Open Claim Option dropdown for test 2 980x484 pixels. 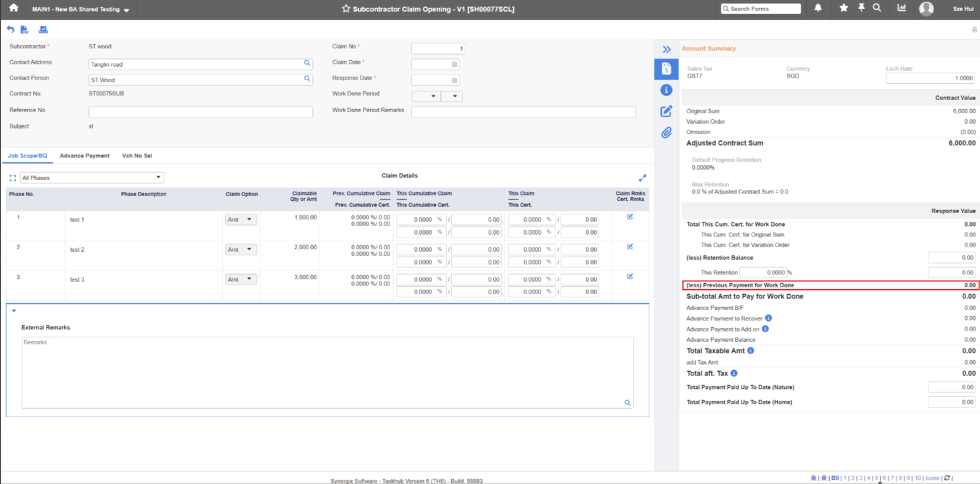(240, 249)
